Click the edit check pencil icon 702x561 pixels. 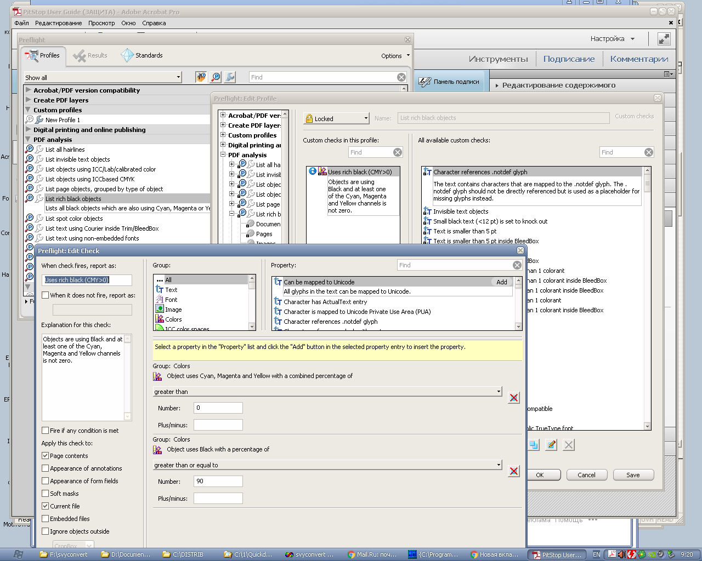551,445
